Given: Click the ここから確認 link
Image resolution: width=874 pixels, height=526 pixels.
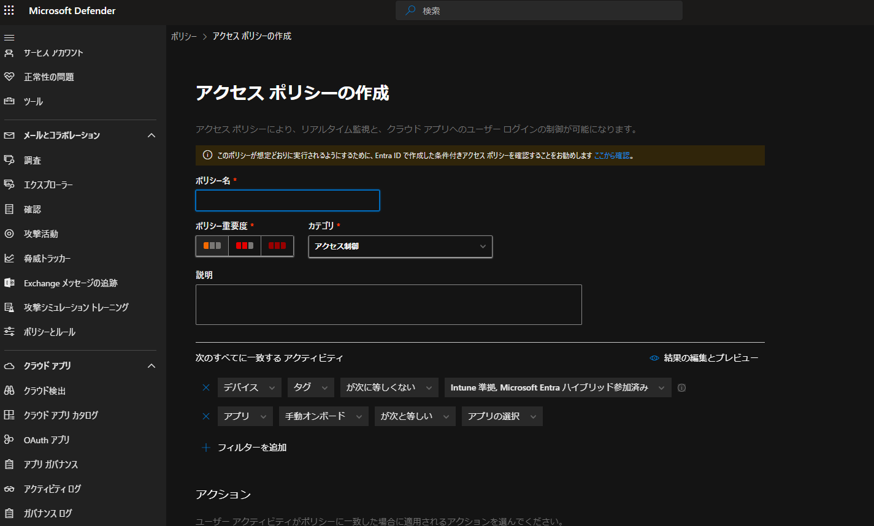Looking at the screenshot, I should click(x=612, y=156).
